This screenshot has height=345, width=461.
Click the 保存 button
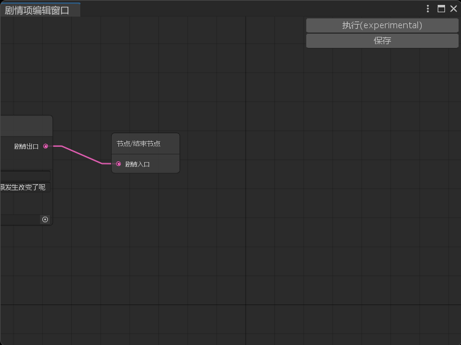[x=382, y=41]
